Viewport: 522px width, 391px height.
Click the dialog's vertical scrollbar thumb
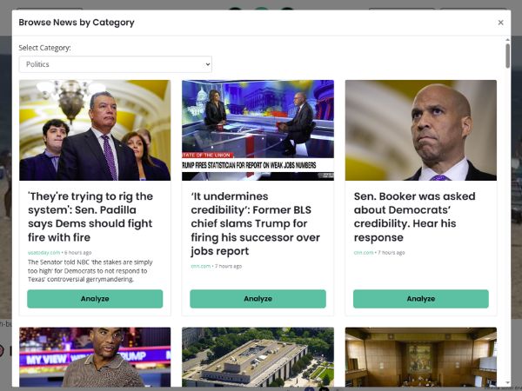click(x=507, y=56)
